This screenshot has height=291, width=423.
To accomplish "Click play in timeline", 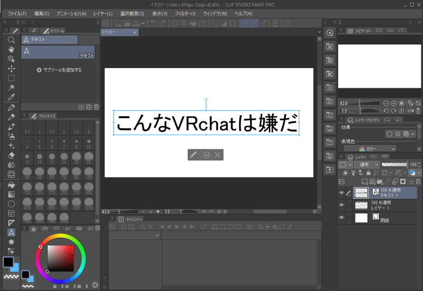I will [177, 227].
